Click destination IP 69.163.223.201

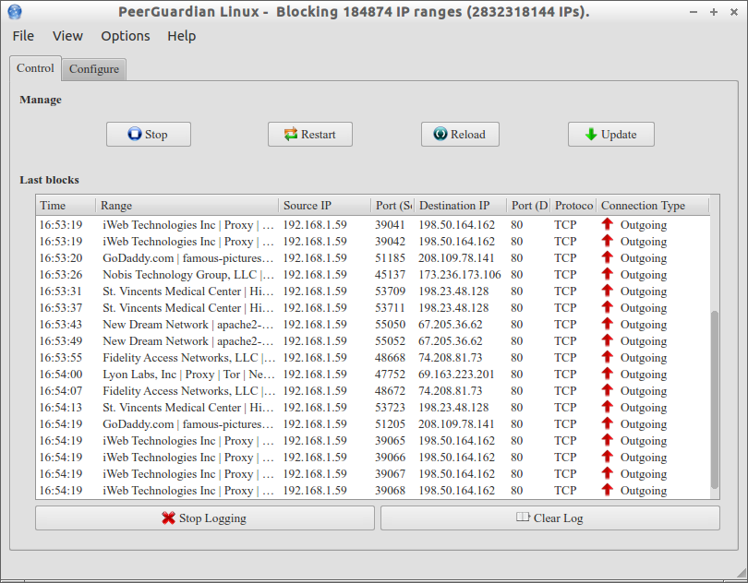coord(456,375)
